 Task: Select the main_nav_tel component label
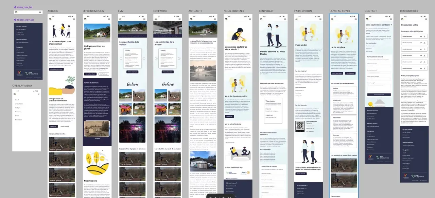[23, 7]
